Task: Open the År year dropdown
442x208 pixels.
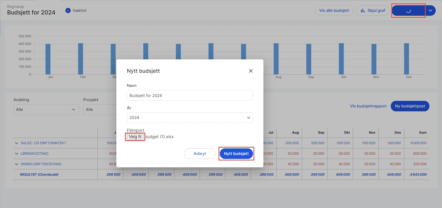Action: (190, 118)
